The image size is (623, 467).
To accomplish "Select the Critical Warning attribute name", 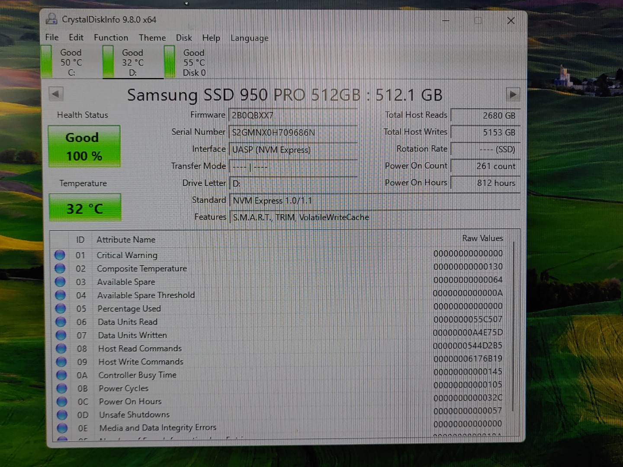I will point(127,255).
